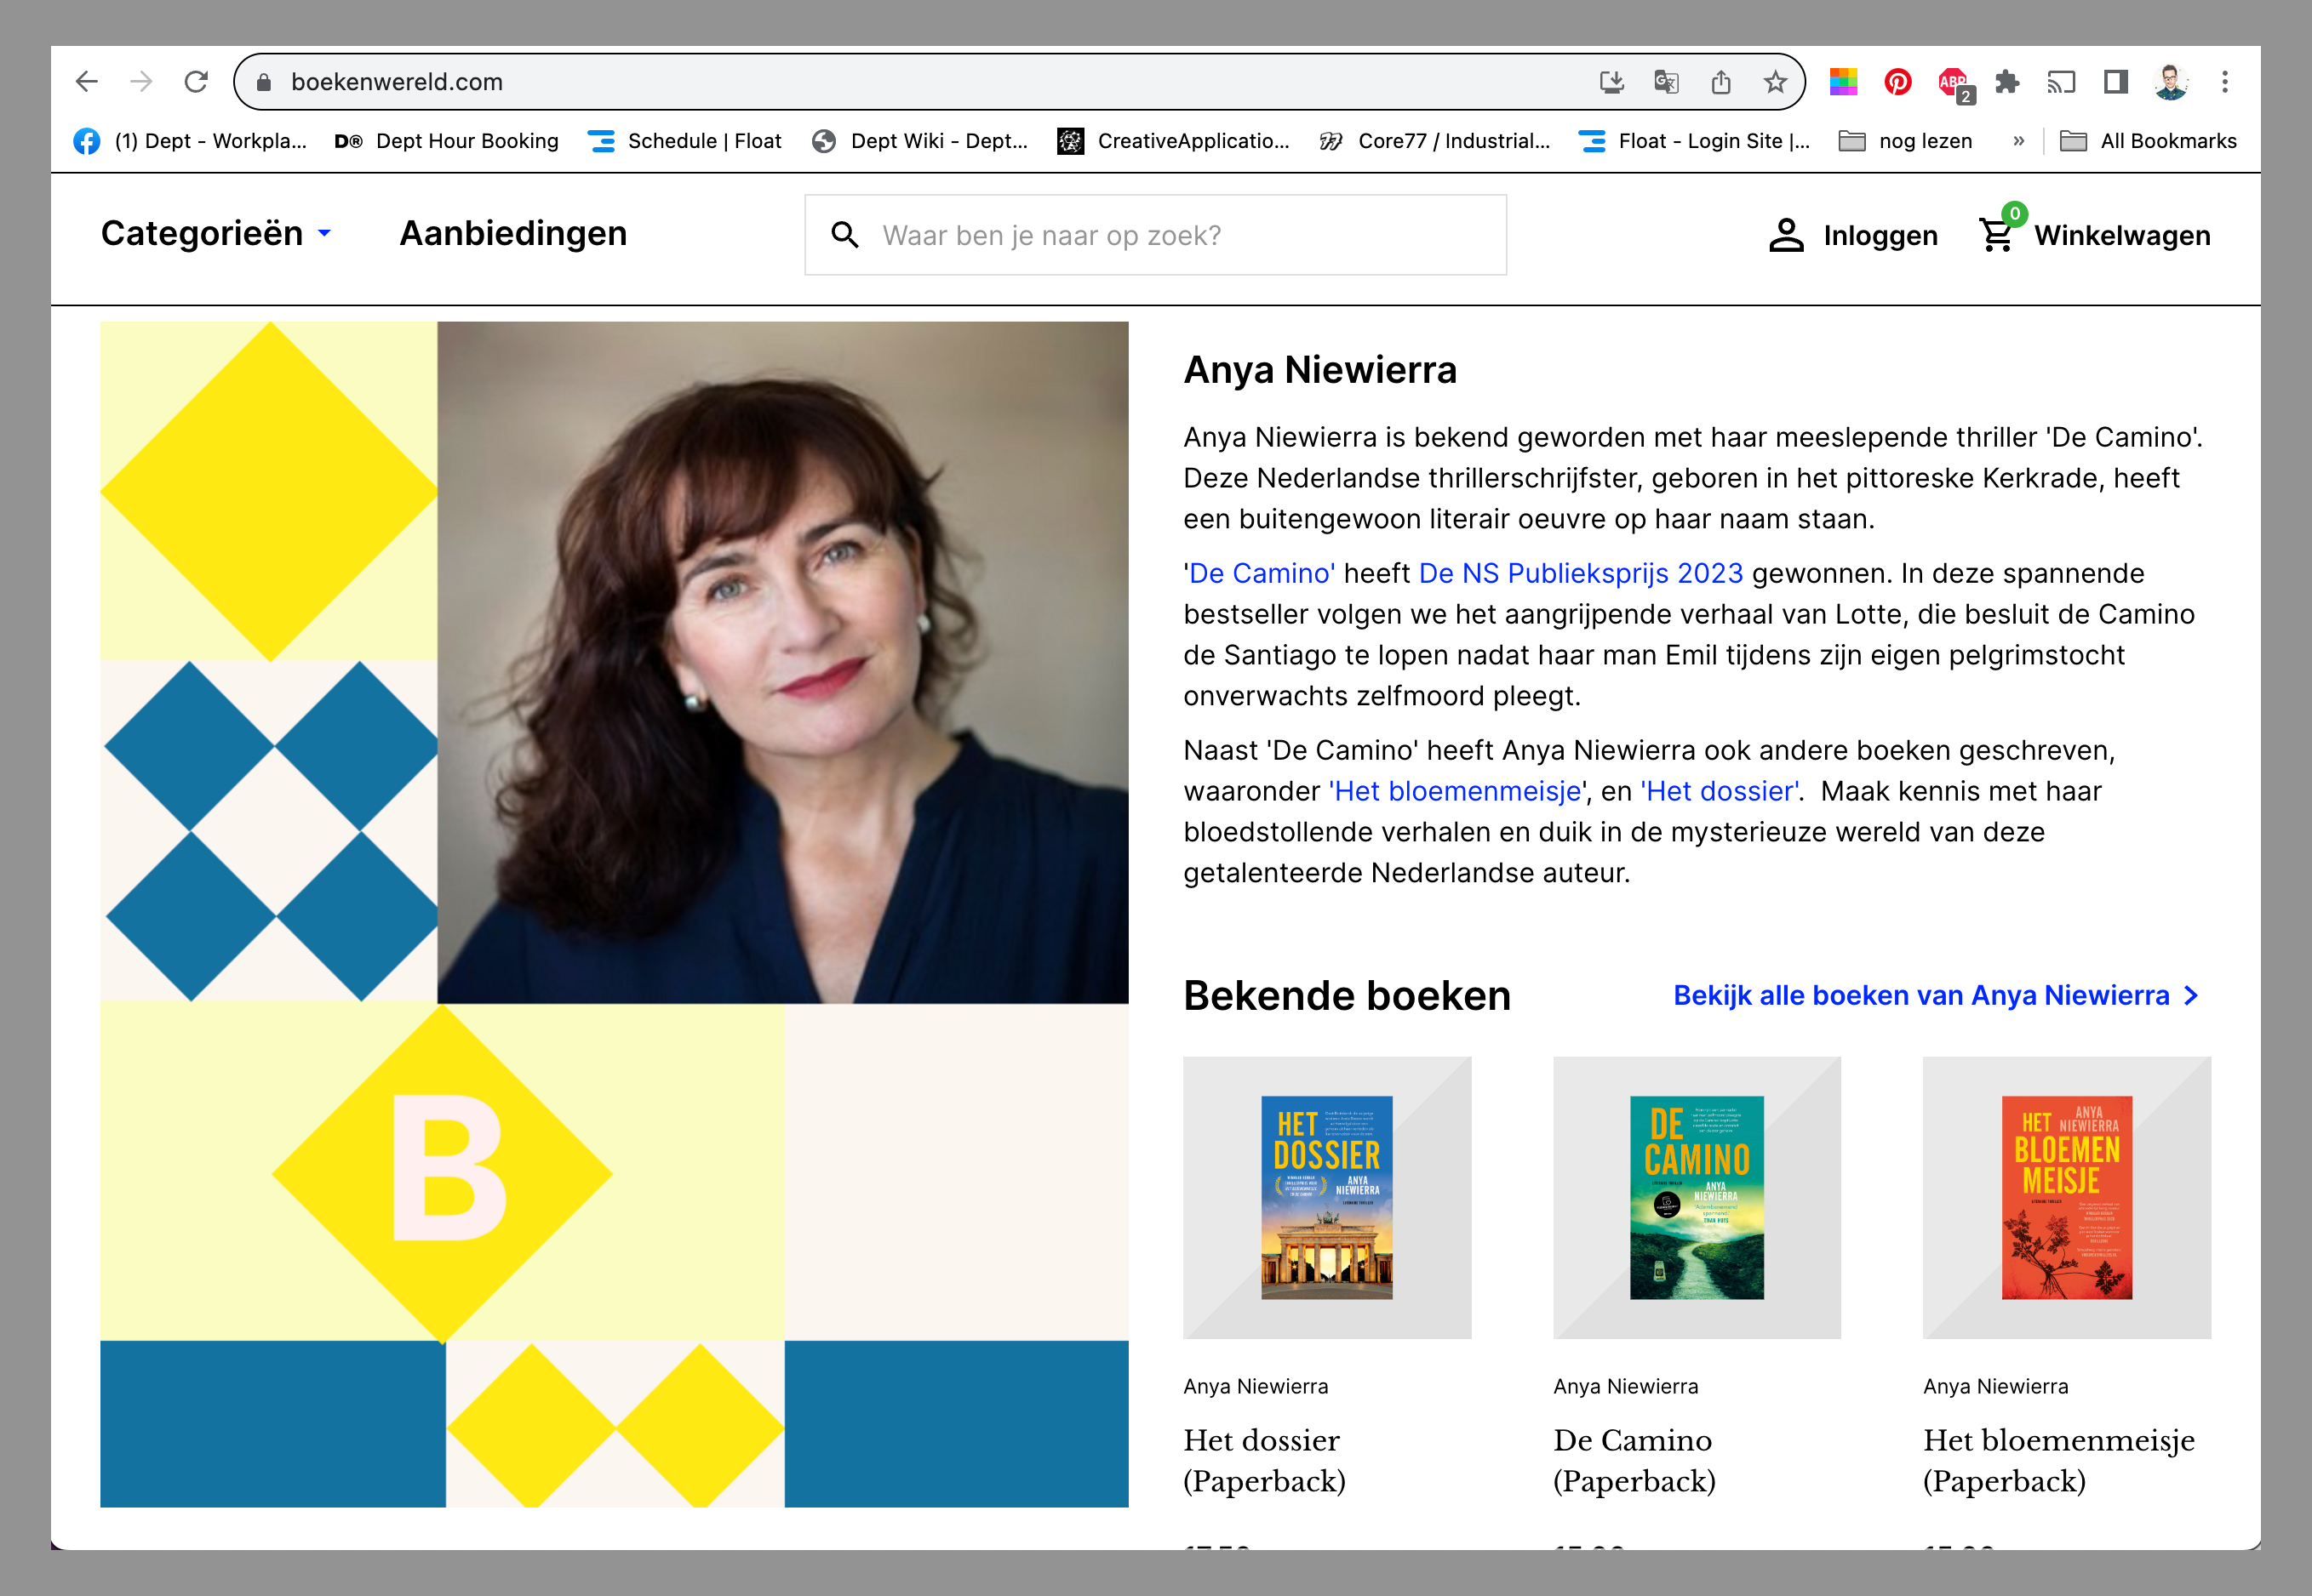Expand the Categorieën dropdown
This screenshot has height=1596, width=2312.
click(216, 233)
